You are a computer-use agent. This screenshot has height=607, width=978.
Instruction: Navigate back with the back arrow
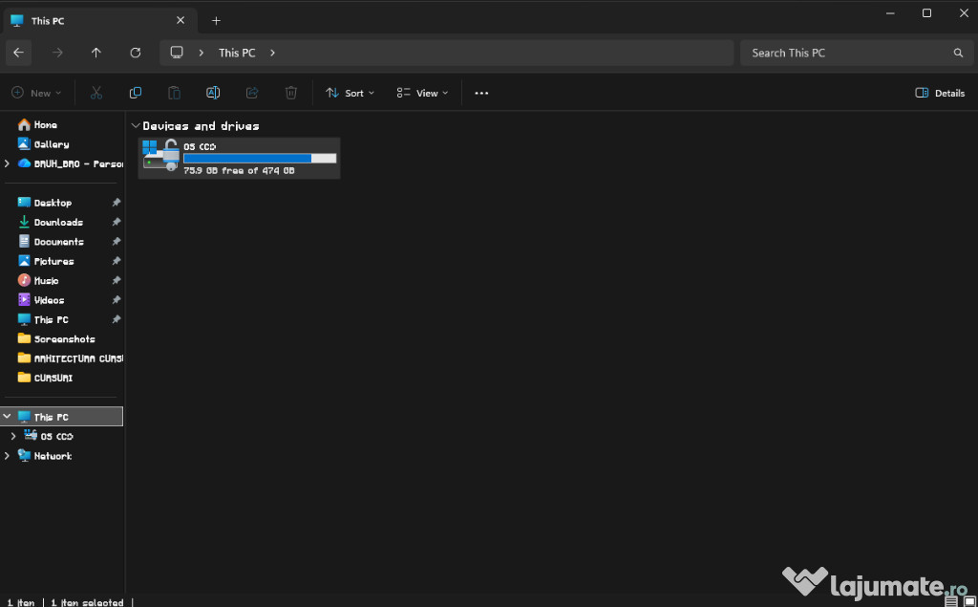[18, 53]
